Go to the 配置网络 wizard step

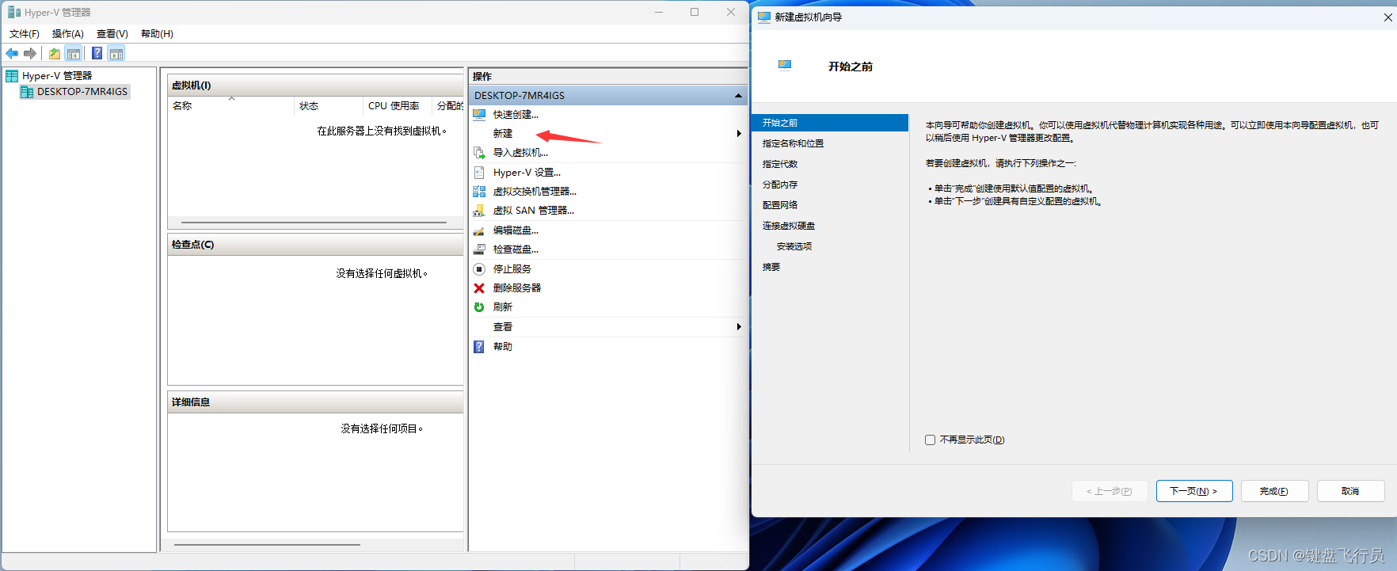pyautogui.click(x=780, y=205)
